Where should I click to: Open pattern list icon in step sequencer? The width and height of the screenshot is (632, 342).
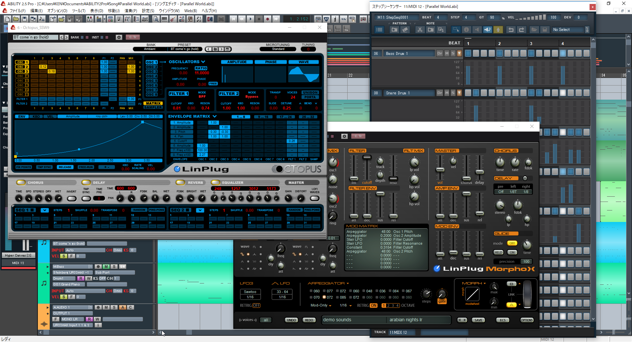[379, 30]
